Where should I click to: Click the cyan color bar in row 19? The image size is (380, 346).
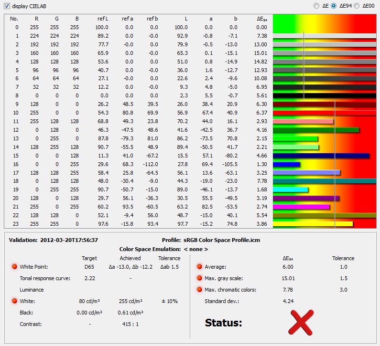click(x=290, y=190)
